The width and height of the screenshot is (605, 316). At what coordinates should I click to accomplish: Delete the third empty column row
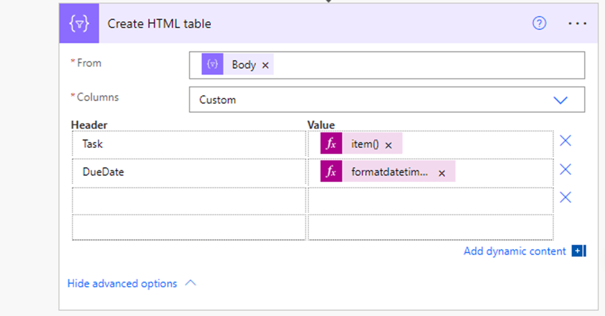565,197
